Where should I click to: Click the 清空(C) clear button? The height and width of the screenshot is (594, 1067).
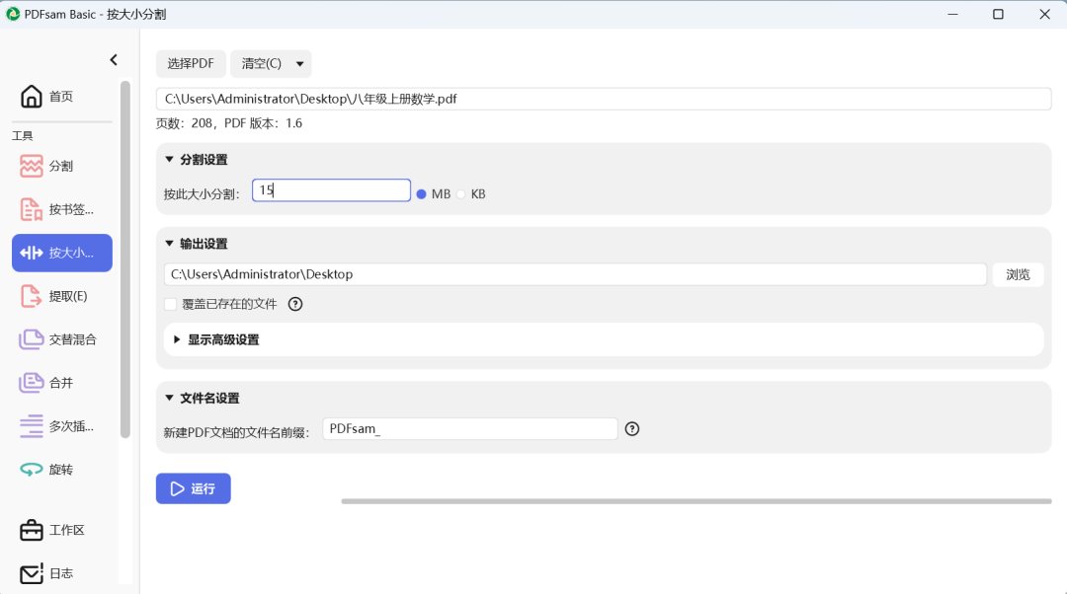point(261,64)
